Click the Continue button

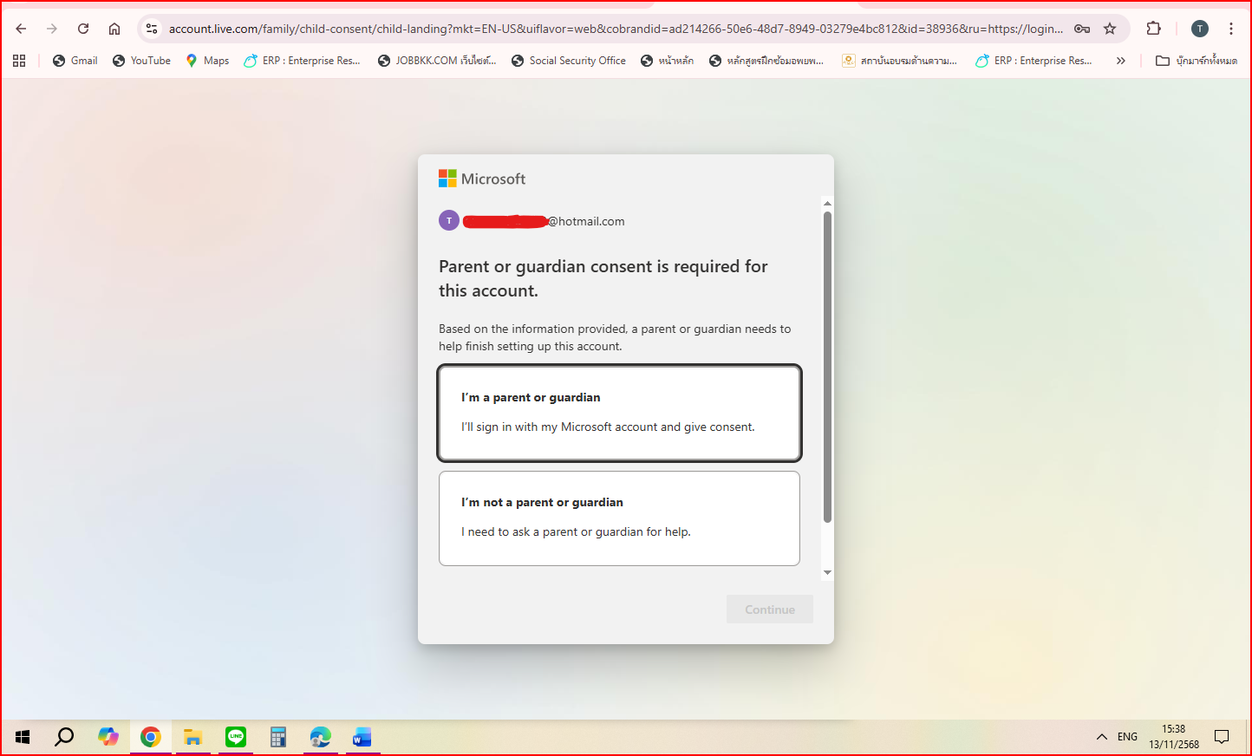770,609
